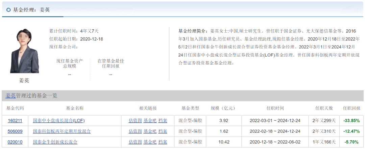This screenshot has width=365, height=149.
Task: Click the 在管基金最佳任期回报 label
Action: [111, 64]
